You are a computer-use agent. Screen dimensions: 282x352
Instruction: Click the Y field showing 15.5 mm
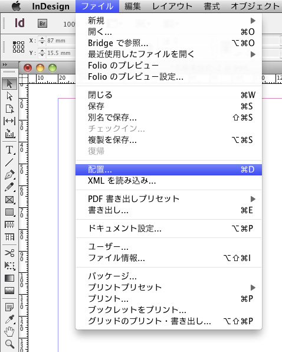(61, 53)
